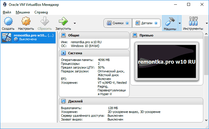
Task: Click '2D-ускорение видео, 3D-ускорение' text
Action: 134,112
